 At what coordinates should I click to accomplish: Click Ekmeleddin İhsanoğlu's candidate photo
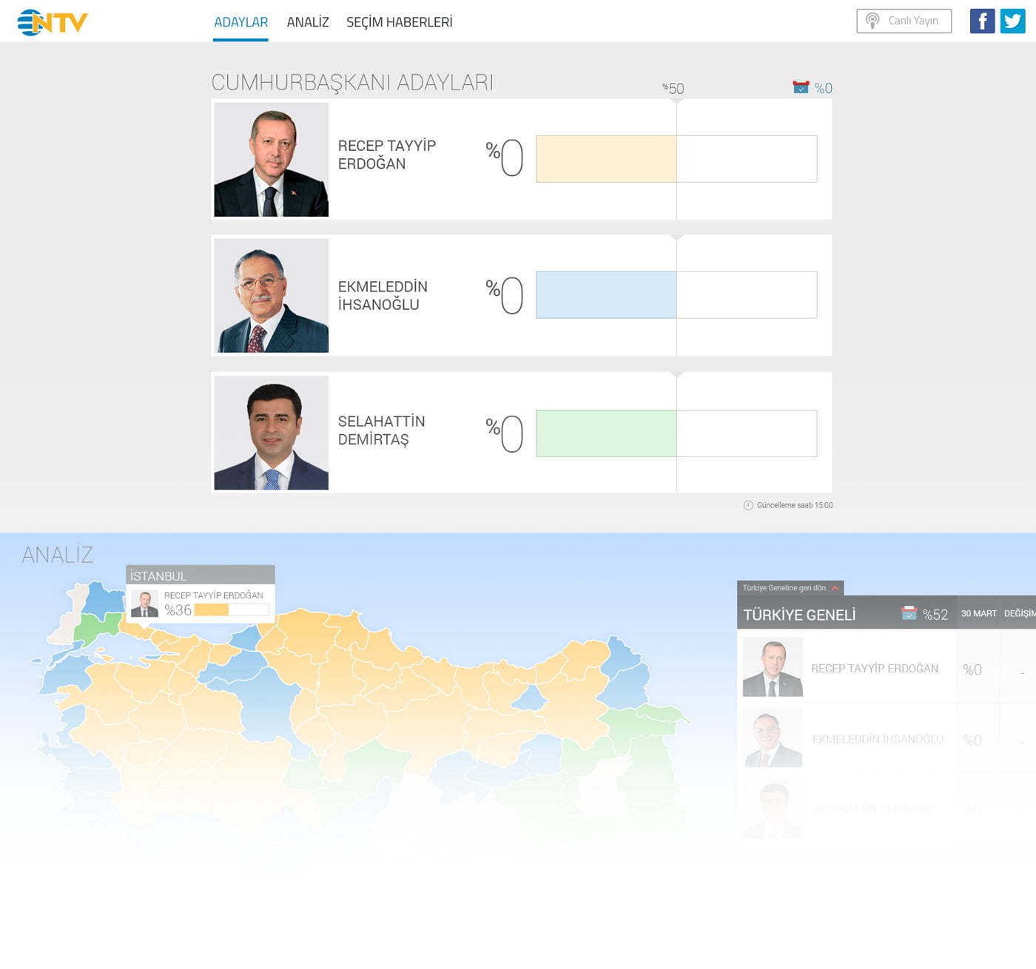pos(271,296)
